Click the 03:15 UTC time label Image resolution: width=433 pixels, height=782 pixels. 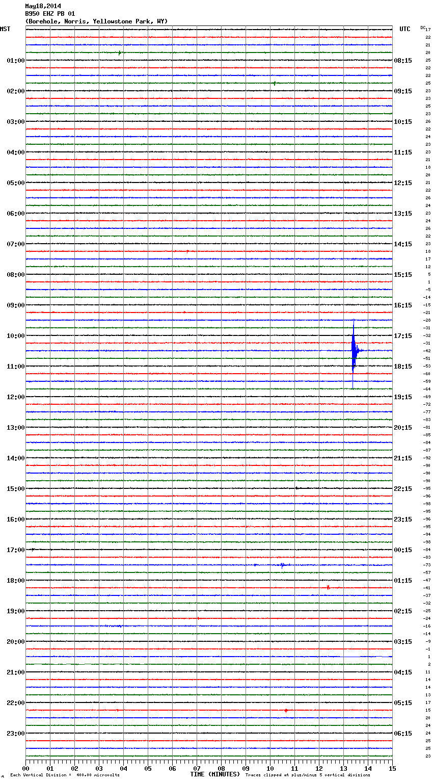click(x=403, y=642)
